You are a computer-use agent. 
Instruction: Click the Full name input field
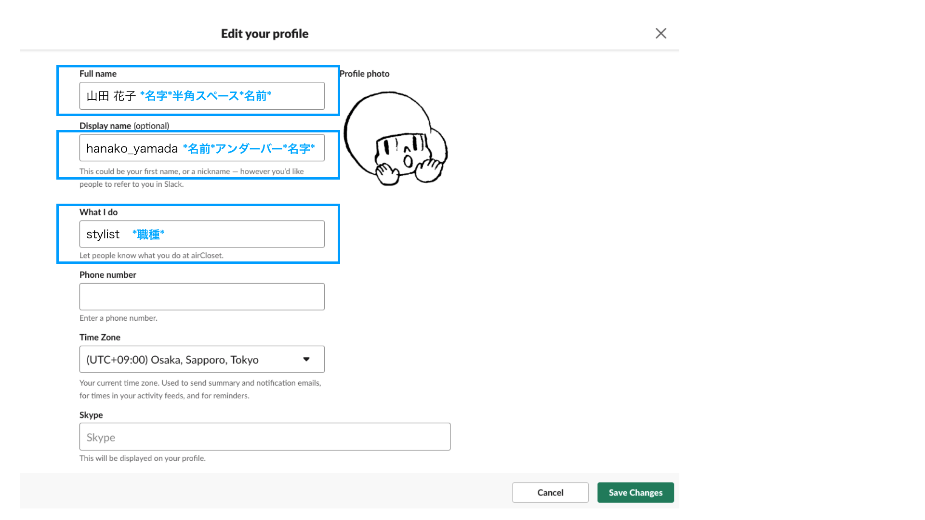[202, 96]
